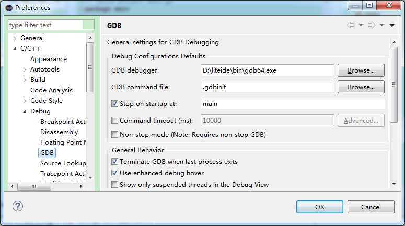
Task: Select Code Analysis in the tree
Action: (x=51, y=90)
